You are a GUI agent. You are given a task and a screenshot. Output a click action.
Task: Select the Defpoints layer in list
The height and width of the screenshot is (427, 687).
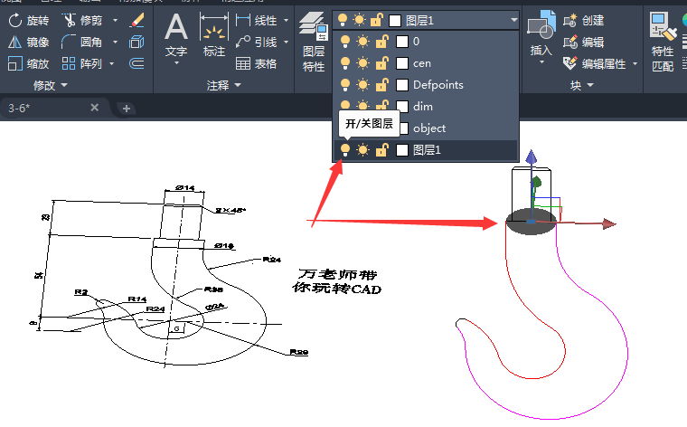point(426,85)
